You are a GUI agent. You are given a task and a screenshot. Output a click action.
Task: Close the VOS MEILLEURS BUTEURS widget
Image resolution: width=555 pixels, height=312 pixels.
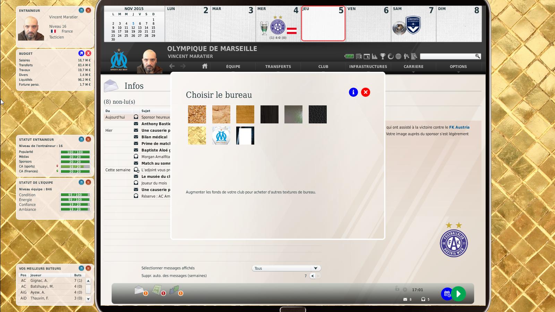point(88,268)
